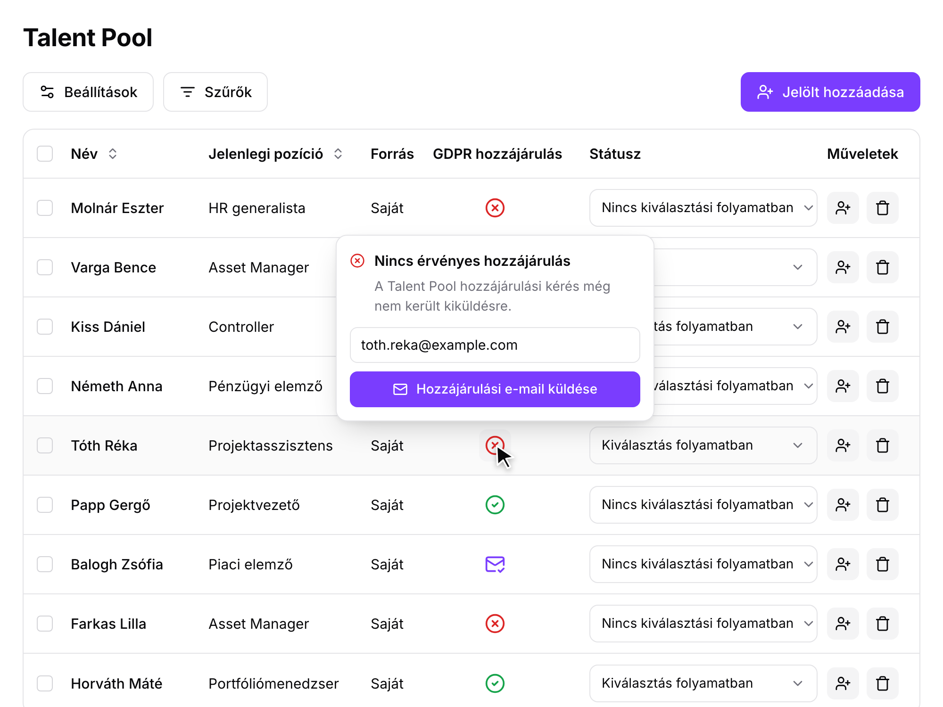The image size is (943, 707).
Task: Assign Tóth Réka using the add-person icon
Action: click(843, 445)
